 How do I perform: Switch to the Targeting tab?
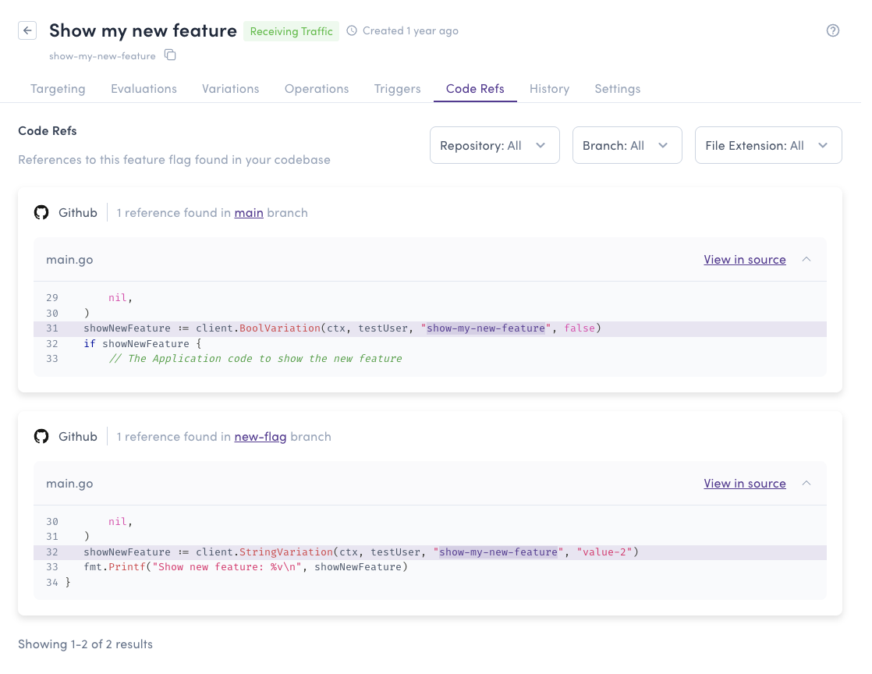coord(58,88)
